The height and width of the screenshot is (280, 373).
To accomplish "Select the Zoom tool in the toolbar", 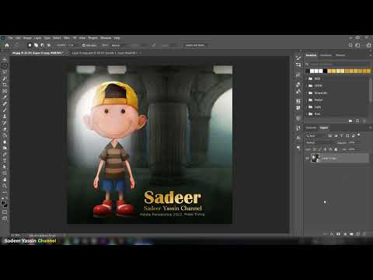I will pyautogui.click(x=5, y=186).
